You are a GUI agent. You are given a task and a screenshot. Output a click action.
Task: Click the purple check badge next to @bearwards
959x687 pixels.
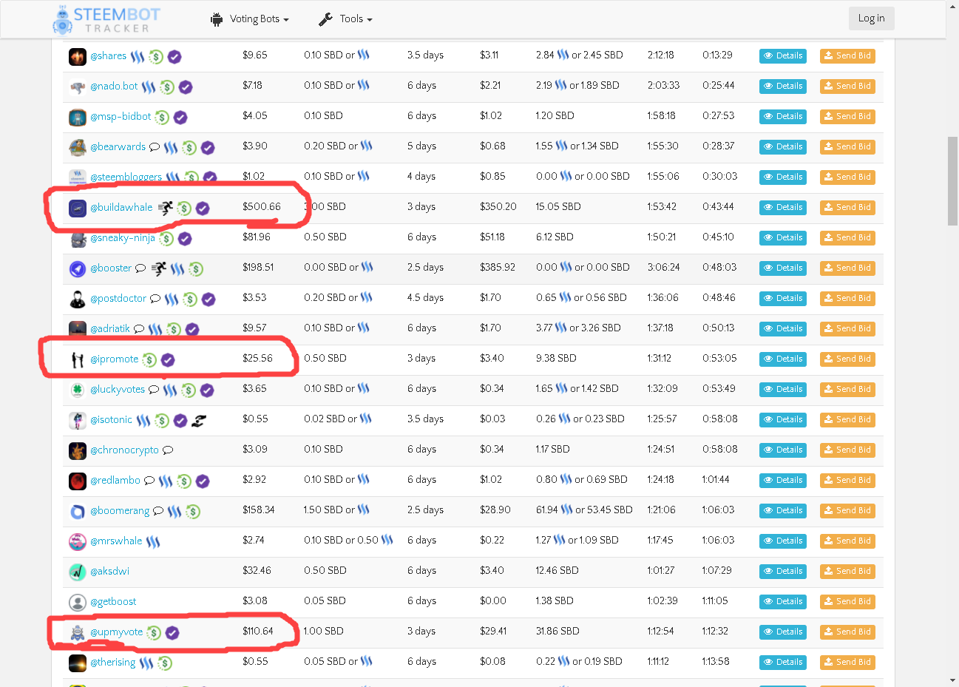coord(208,148)
